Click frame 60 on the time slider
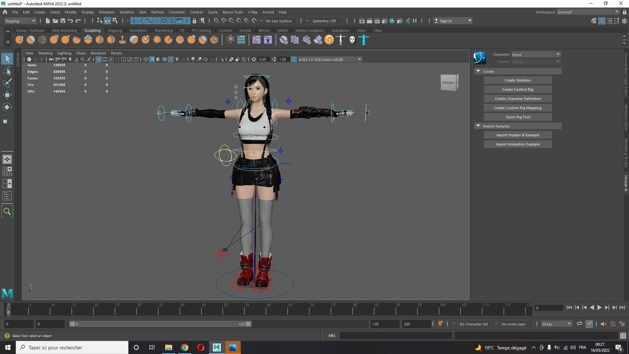 coord(267,309)
